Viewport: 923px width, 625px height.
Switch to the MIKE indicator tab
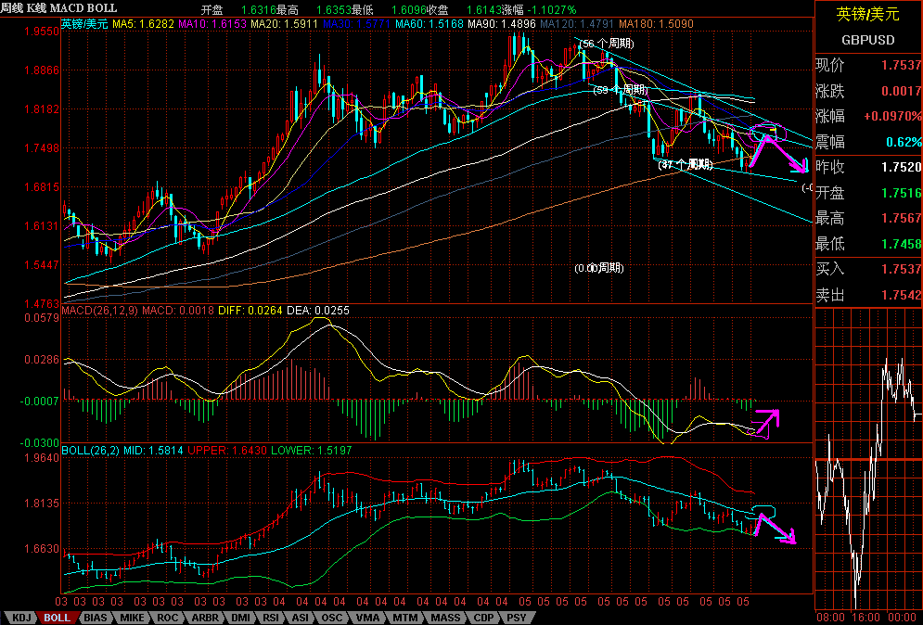pos(133,618)
